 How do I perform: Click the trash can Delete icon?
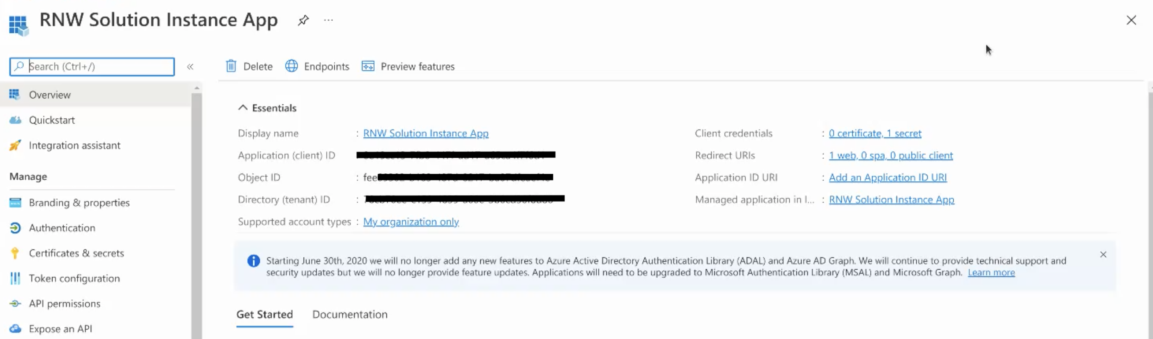(231, 66)
